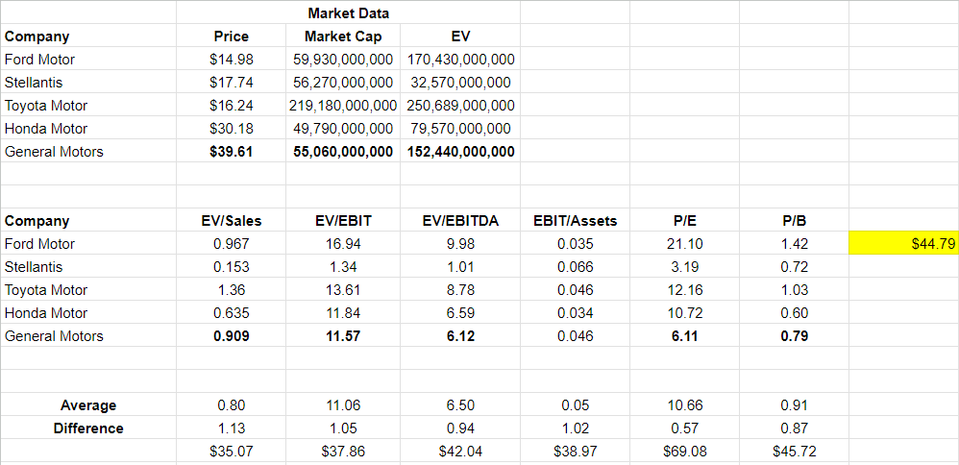Select the Price column header

(232, 37)
